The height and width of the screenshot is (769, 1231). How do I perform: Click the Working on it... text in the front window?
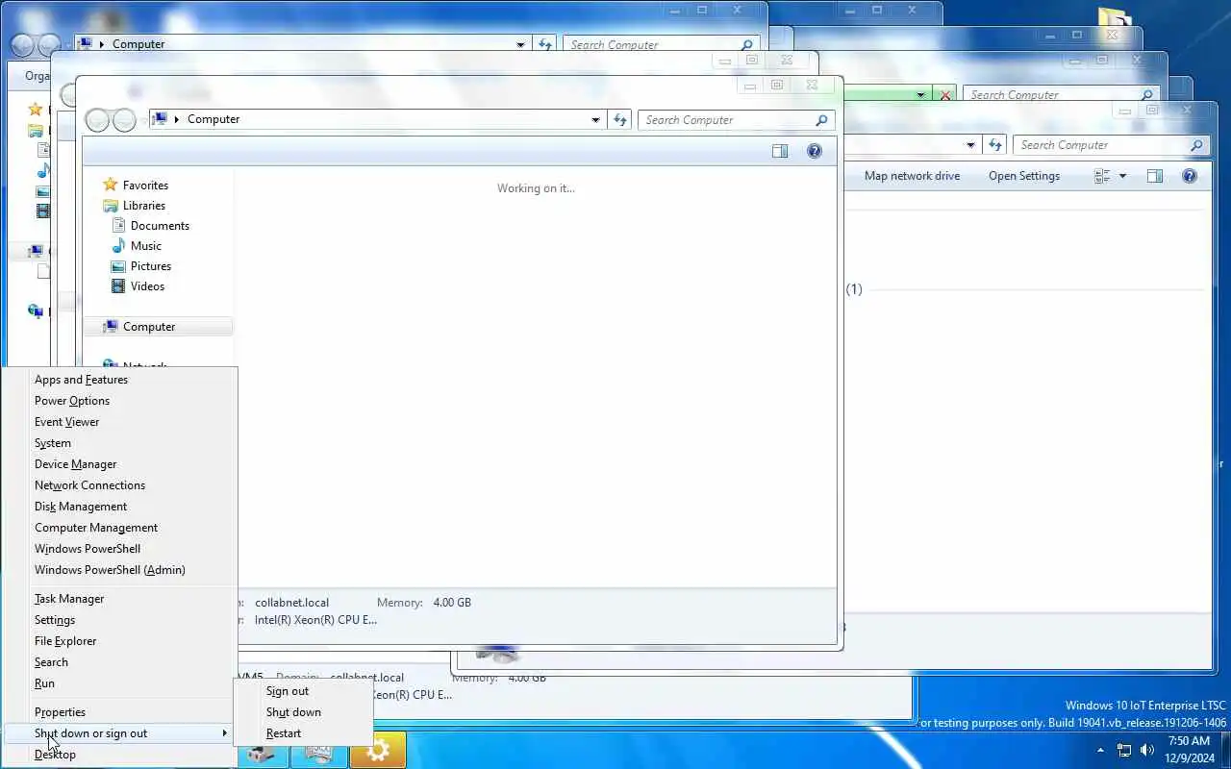(x=536, y=188)
